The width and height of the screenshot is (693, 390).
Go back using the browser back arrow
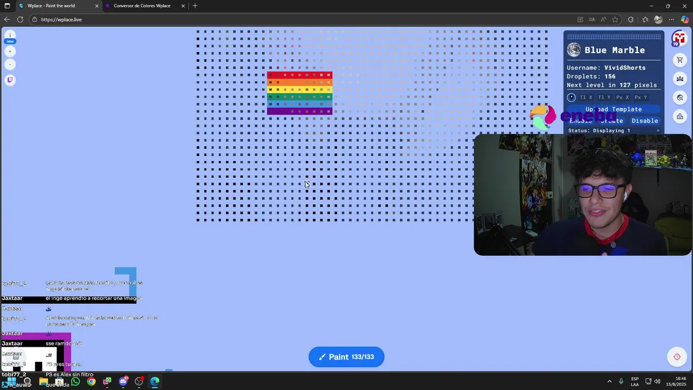coord(7,19)
